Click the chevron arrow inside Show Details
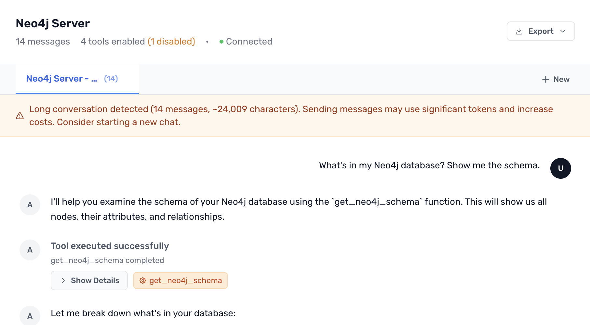 point(63,280)
